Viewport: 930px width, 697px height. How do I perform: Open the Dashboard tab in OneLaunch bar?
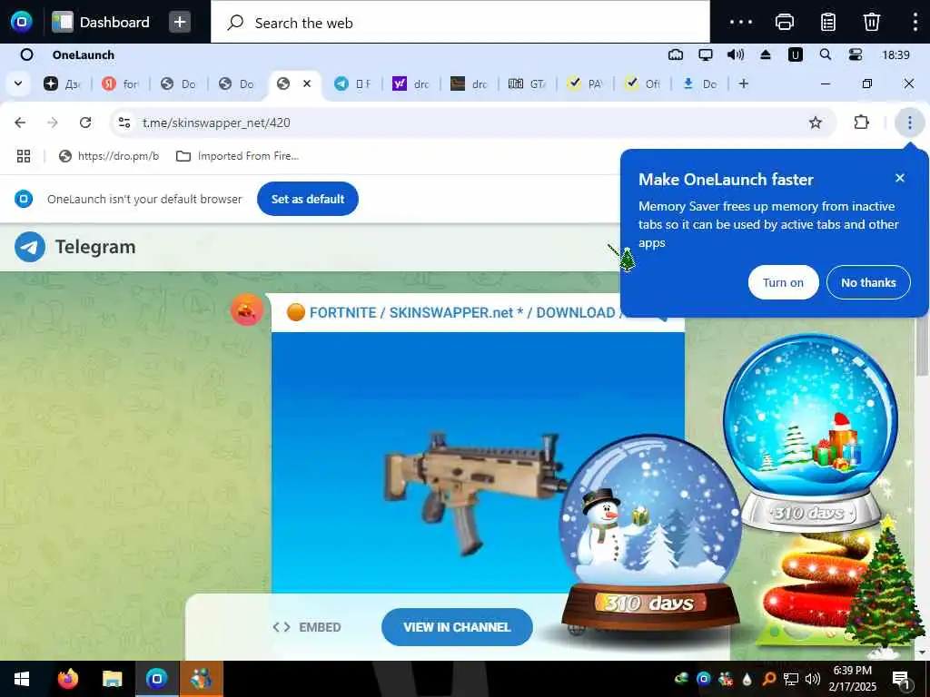point(102,22)
